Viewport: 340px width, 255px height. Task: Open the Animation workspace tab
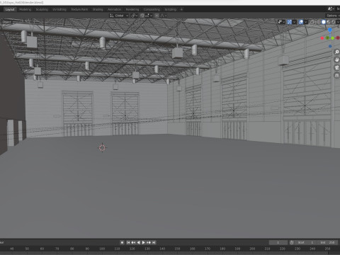[x=114, y=9]
